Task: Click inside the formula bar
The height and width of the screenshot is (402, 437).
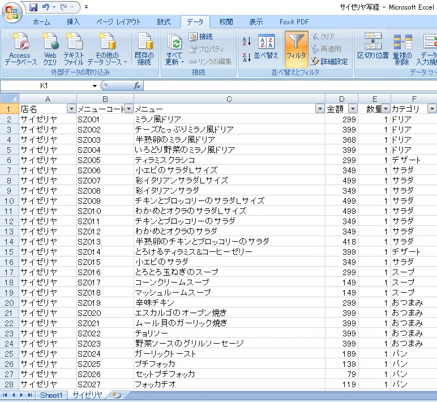Action: tap(290, 86)
